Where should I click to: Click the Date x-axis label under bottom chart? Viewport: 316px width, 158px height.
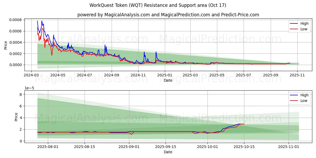(168, 152)
